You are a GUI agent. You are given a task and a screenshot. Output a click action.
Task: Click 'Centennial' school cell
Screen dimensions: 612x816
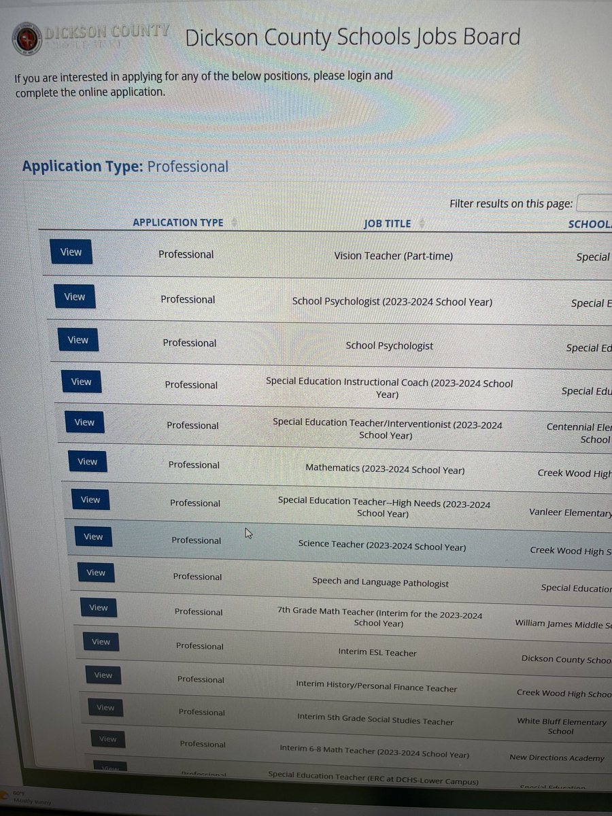pyautogui.click(x=579, y=433)
